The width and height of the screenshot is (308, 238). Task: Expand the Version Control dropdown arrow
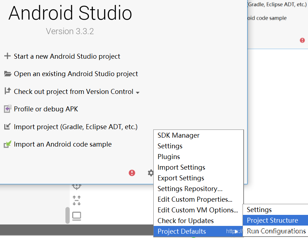coord(138,92)
